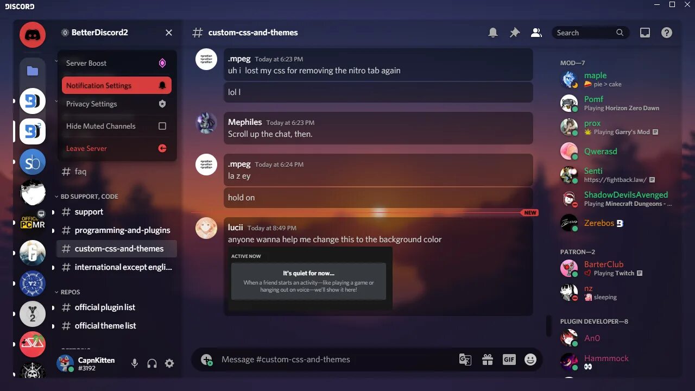Click the Server Boost gem icon

pyautogui.click(x=162, y=63)
